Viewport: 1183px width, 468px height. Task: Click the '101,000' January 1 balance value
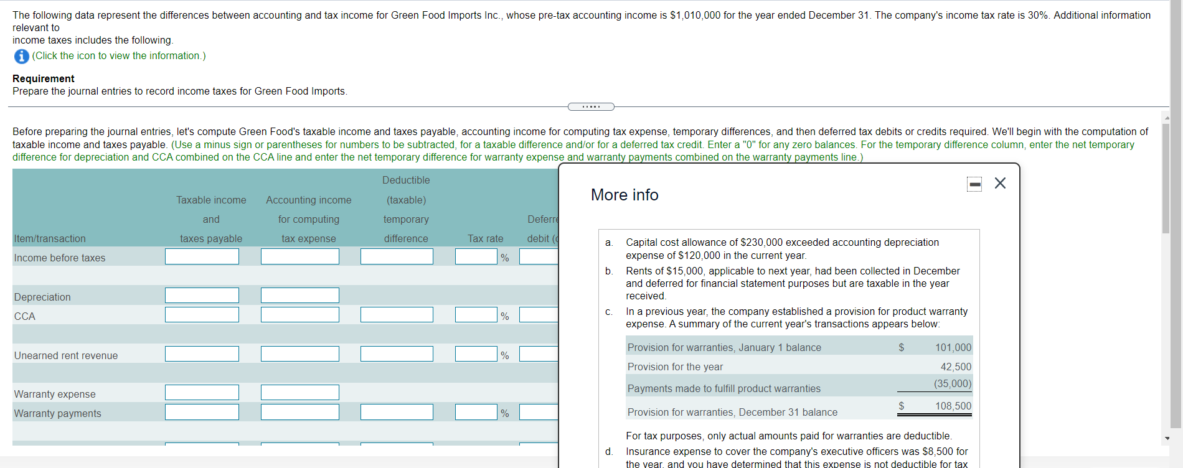pyautogui.click(x=953, y=347)
